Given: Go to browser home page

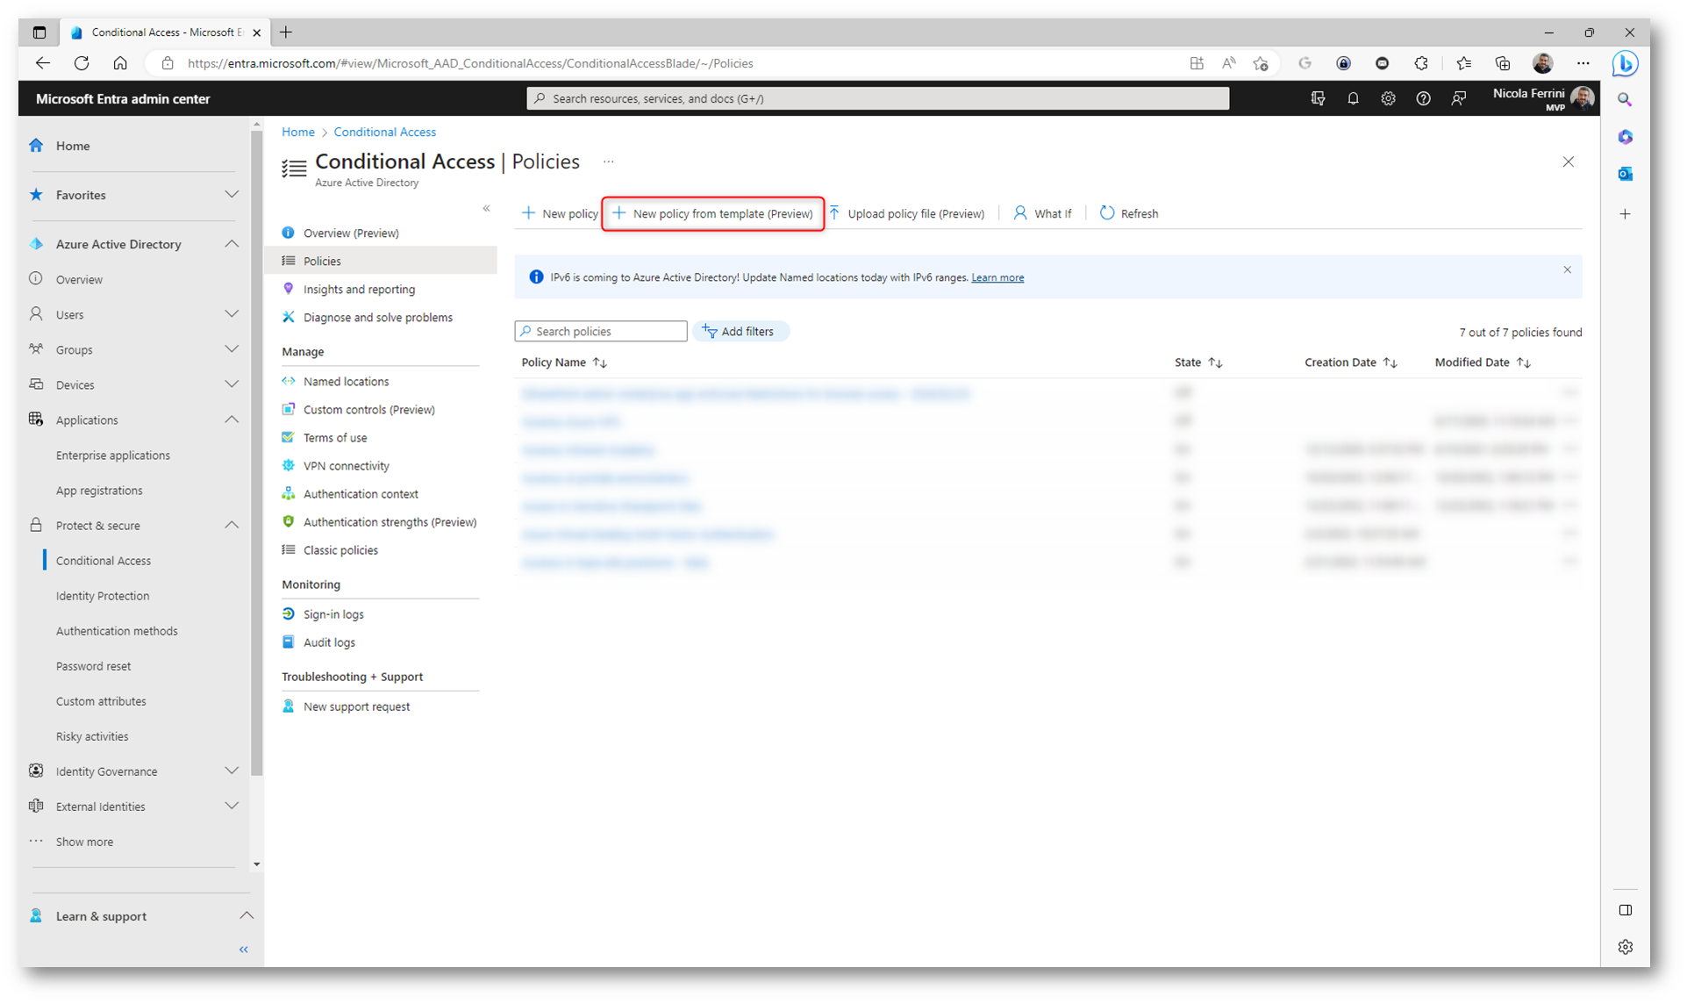Looking at the screenshot, I should tap(120, 63).
